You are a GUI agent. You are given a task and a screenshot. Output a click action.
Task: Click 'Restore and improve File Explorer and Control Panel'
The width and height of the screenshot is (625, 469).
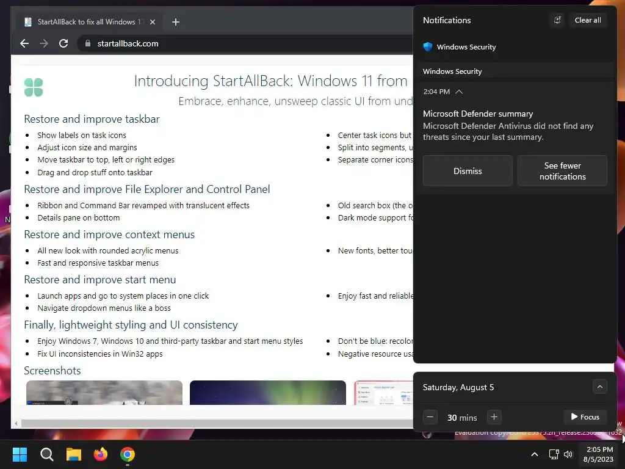coord(146,189)
